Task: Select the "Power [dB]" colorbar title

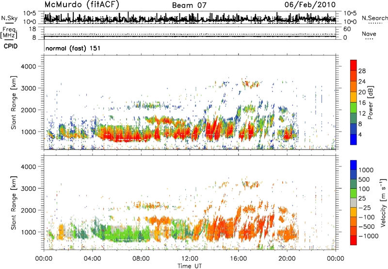Action: 371,102
